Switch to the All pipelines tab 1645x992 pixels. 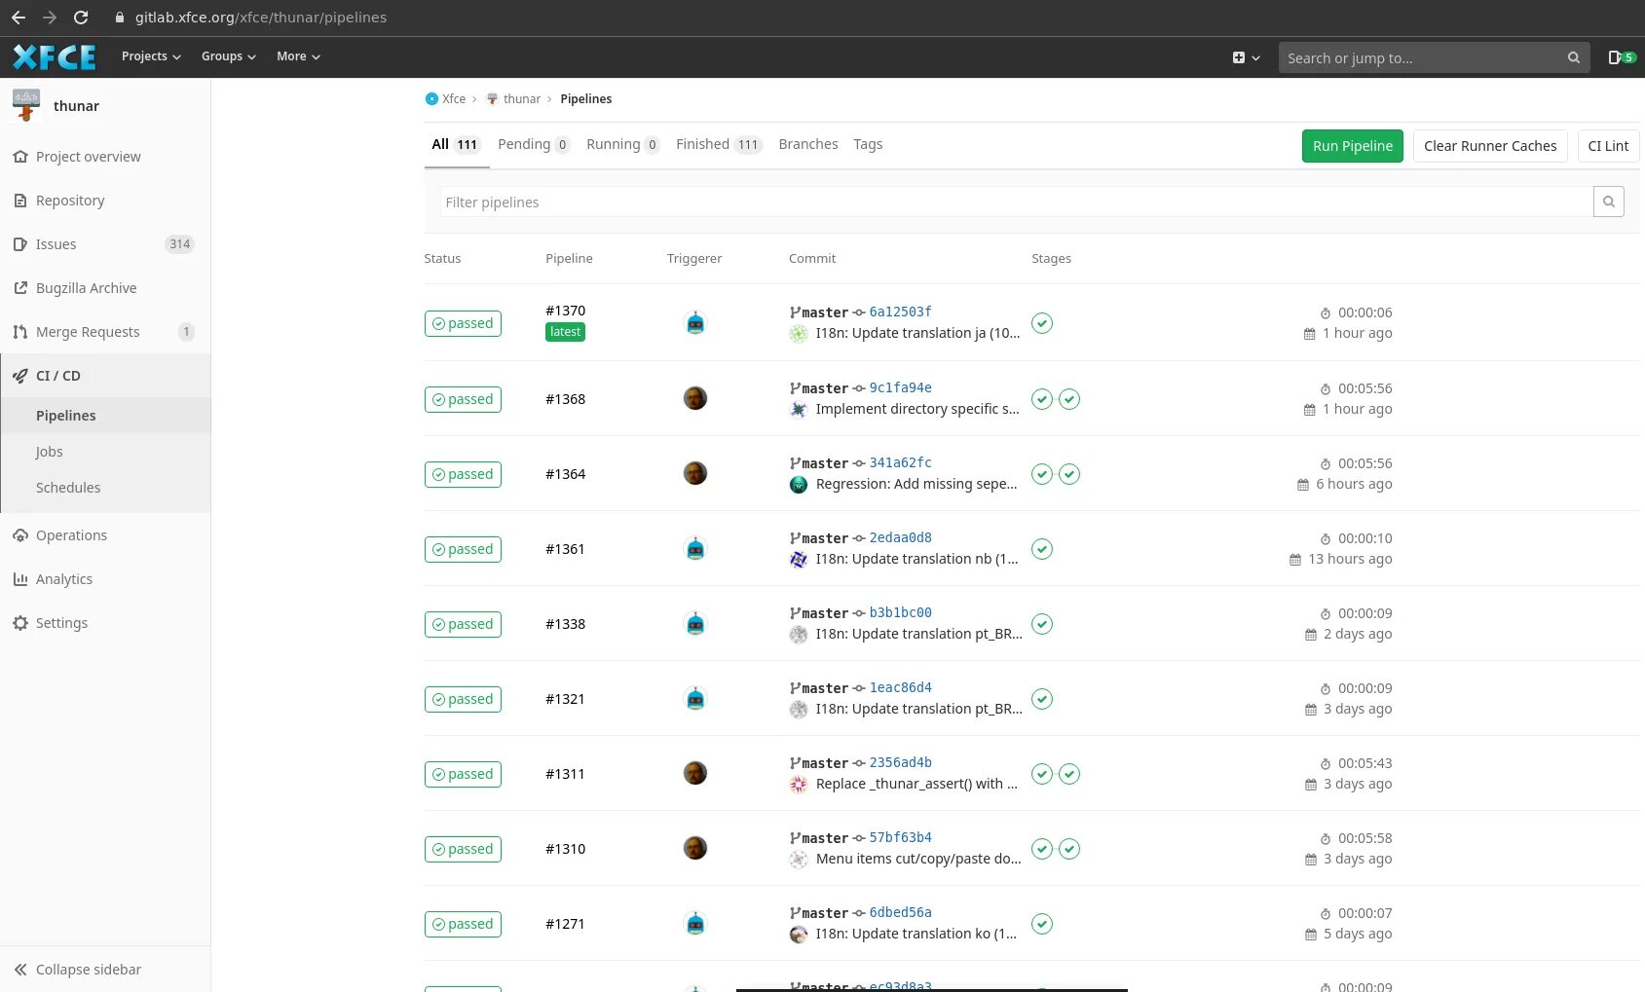(x=456, y=144)
